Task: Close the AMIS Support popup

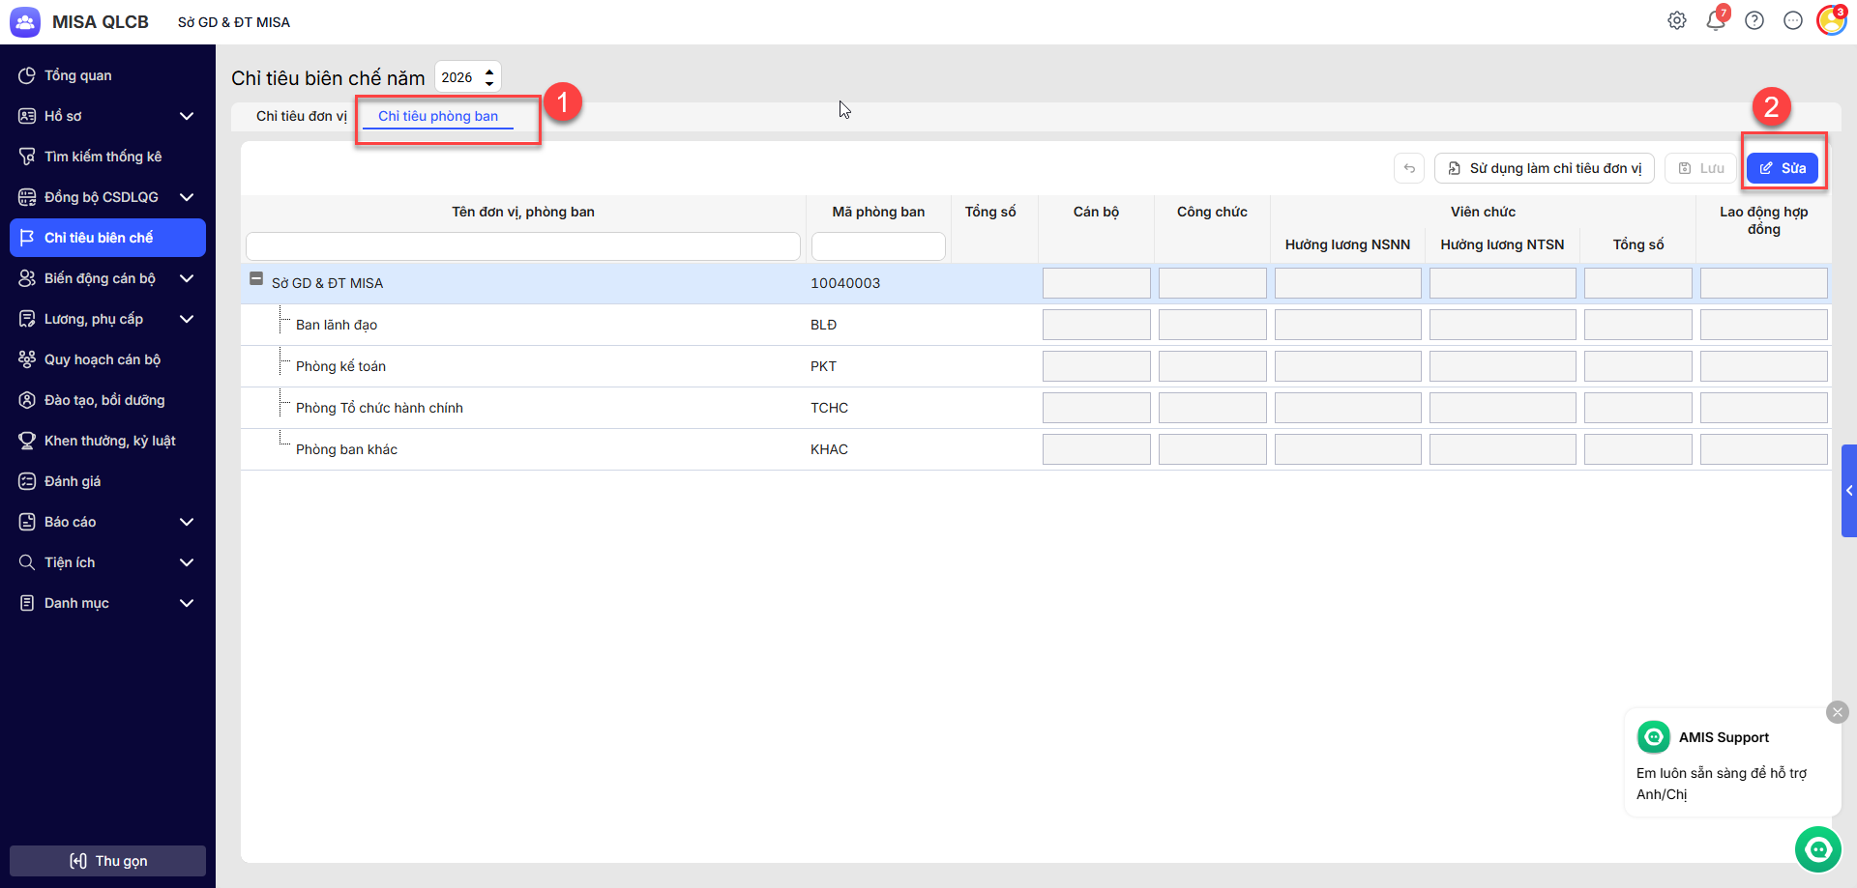Action: click(x=1837, y=712)
